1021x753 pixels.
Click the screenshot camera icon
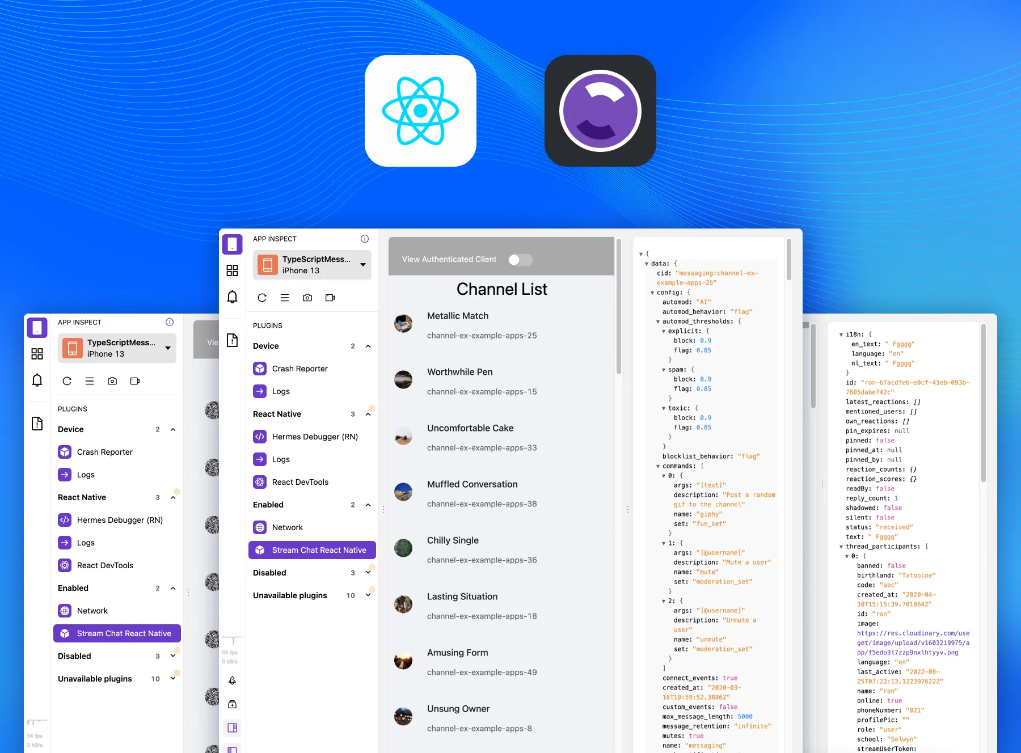tap(307, 297)
